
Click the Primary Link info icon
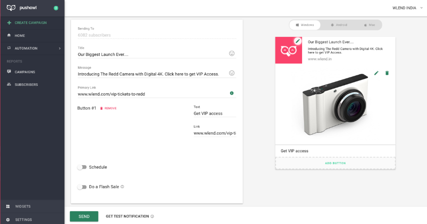click(x=231, y=93)
